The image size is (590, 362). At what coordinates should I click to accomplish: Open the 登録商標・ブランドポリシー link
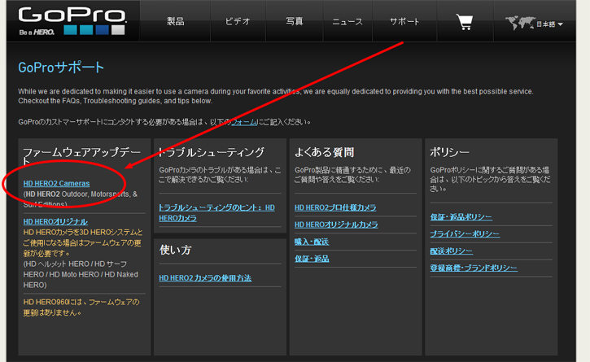pyautogui.click(x=474, y=268)
